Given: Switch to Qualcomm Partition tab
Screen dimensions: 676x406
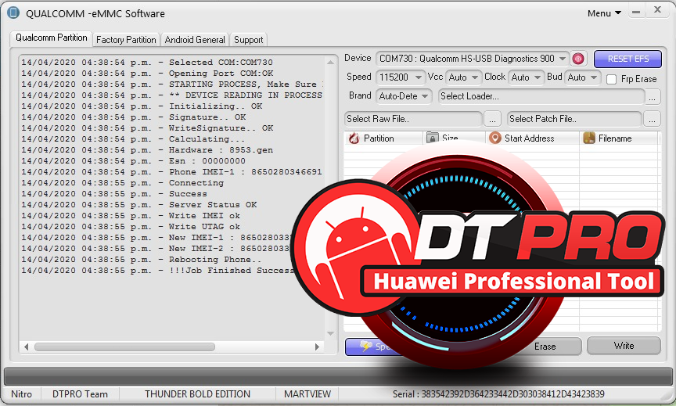Looking at the screenshot, I should pyautogui.click(x=52, y=38).
